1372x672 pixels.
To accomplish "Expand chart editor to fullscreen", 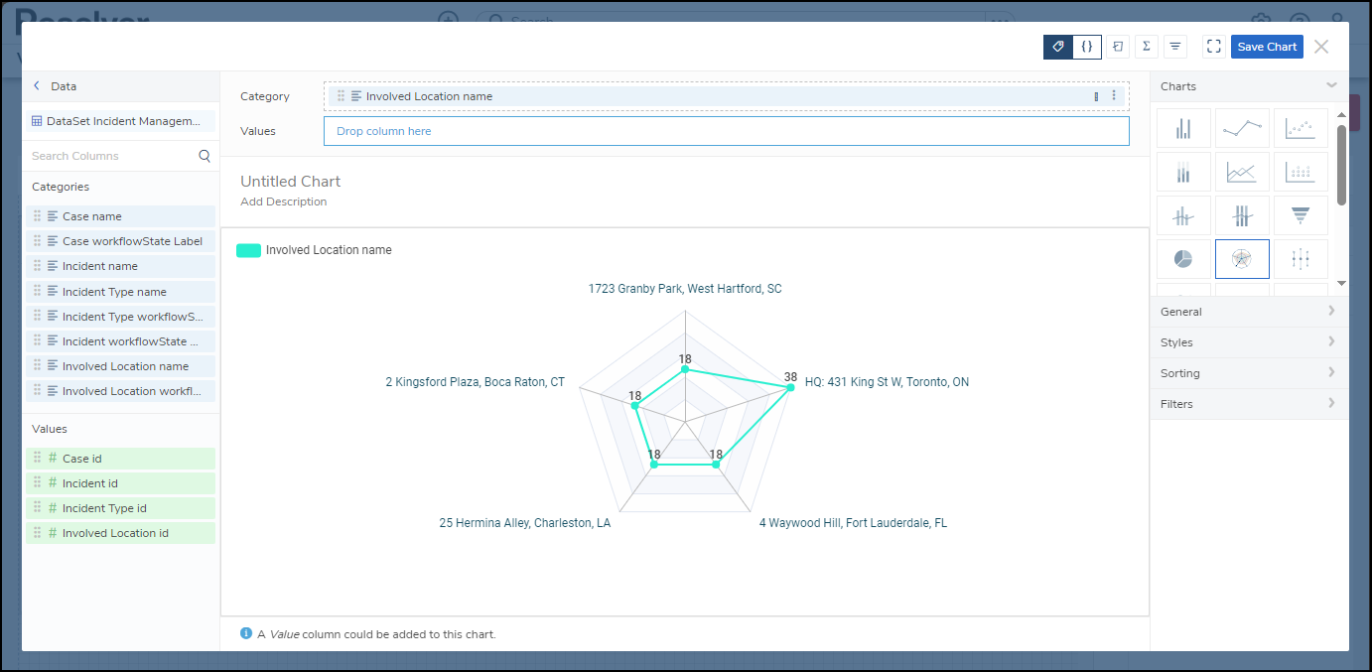I will [1213, 47].
